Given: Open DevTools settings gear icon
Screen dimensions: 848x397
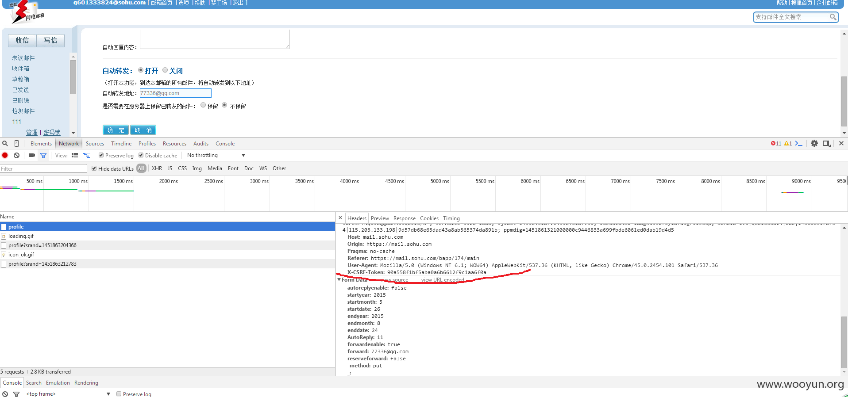Looking at the screenshot, I should tap(814, 143).
